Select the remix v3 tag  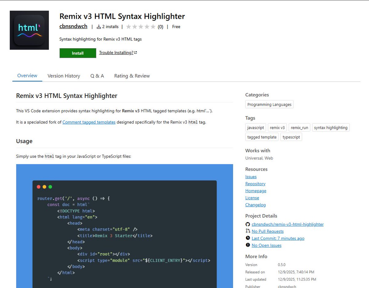(x=277, y=128)
